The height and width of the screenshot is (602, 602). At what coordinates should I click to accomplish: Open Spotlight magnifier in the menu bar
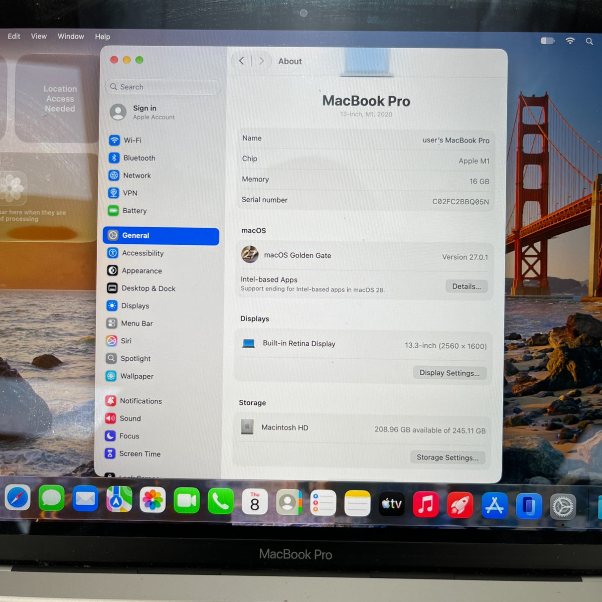pos(589,41)
